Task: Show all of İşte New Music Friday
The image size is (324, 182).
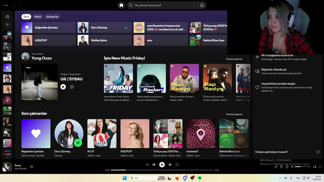Action: 234,59
